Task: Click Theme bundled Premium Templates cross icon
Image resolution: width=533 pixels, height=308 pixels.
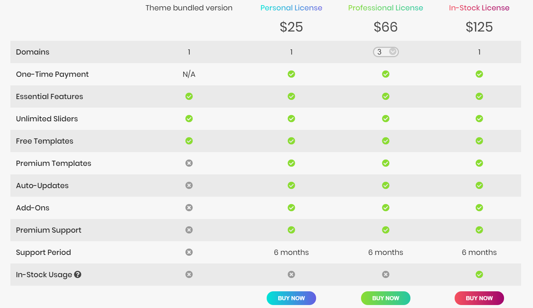Action: (x=189, y=163)
